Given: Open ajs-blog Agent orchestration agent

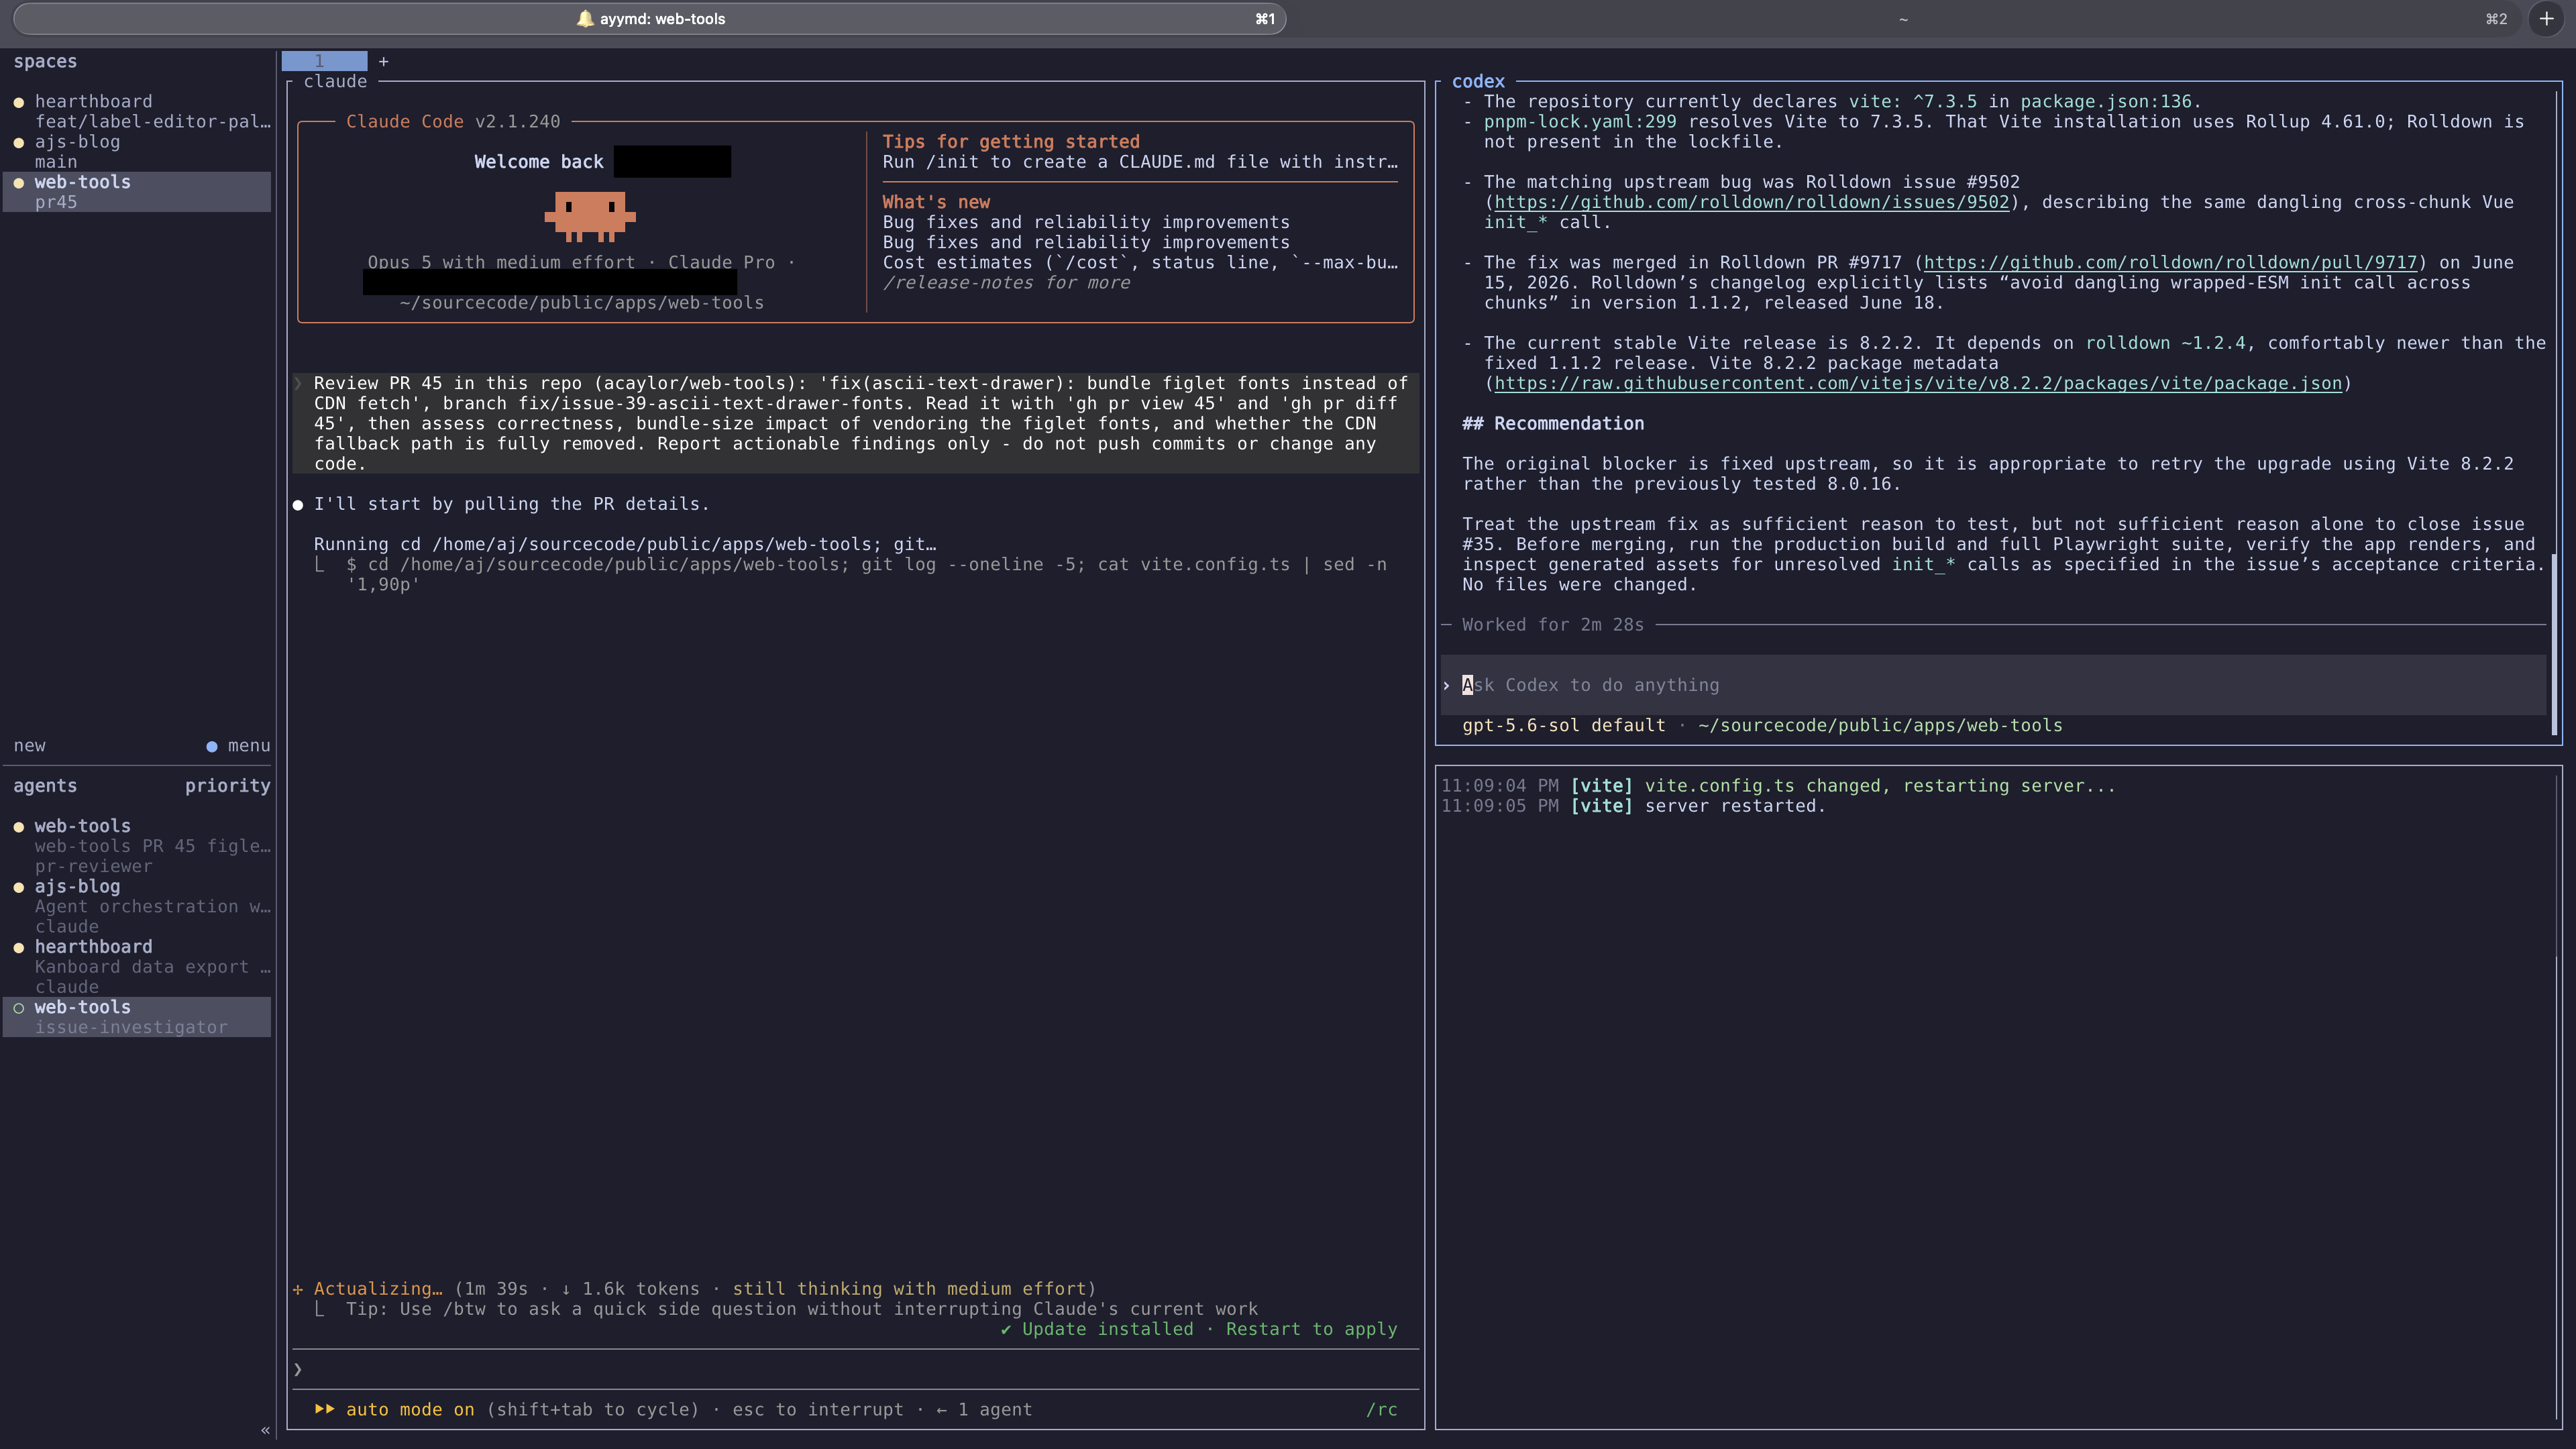Looking at the screenshot, I should [137, 906].
